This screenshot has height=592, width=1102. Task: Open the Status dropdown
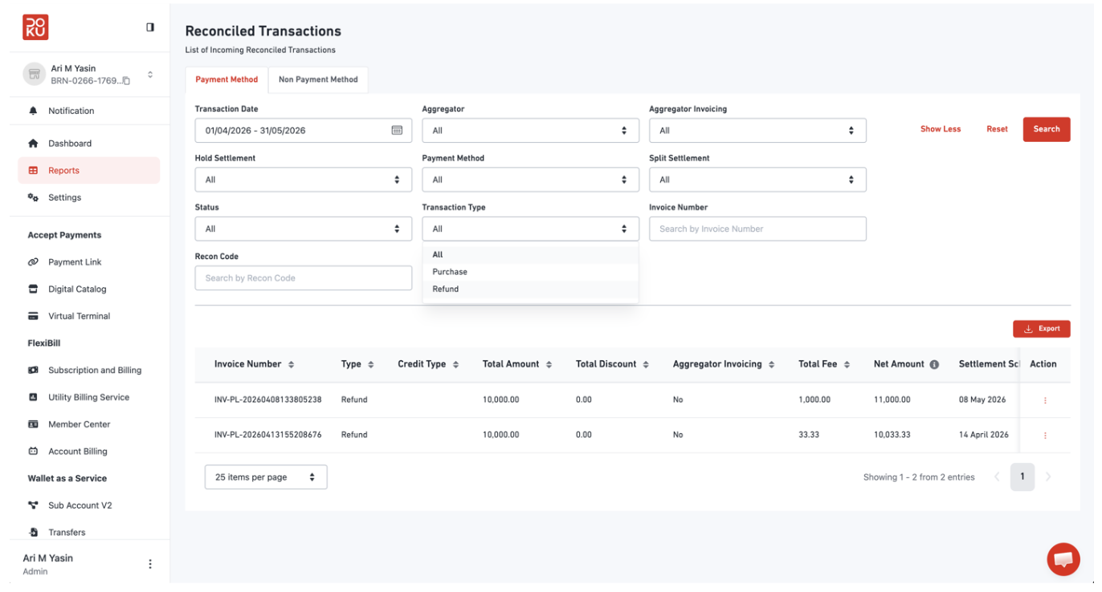[304, 229]
